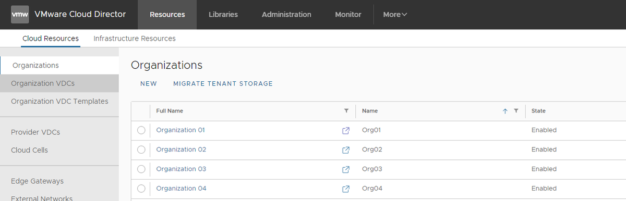Select Organizations in the sidebar

[x=59, y=65]
